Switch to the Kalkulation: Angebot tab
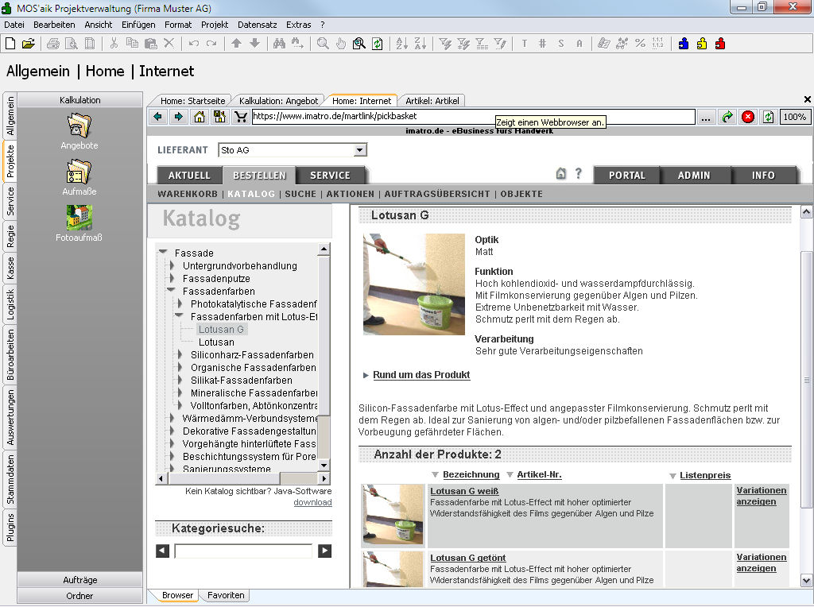This screenshot has height=607, width=814. tap(279, 101)
